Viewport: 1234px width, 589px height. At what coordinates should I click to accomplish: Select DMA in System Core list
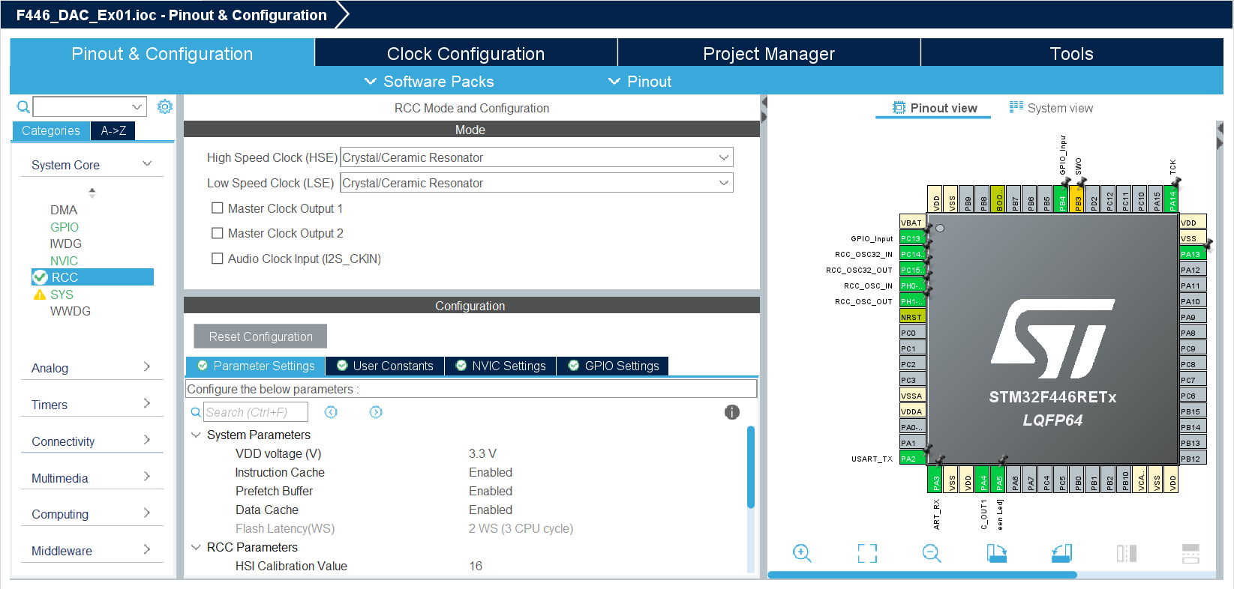click(x=64, y=210)
